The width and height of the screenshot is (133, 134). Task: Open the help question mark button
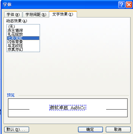121,5
